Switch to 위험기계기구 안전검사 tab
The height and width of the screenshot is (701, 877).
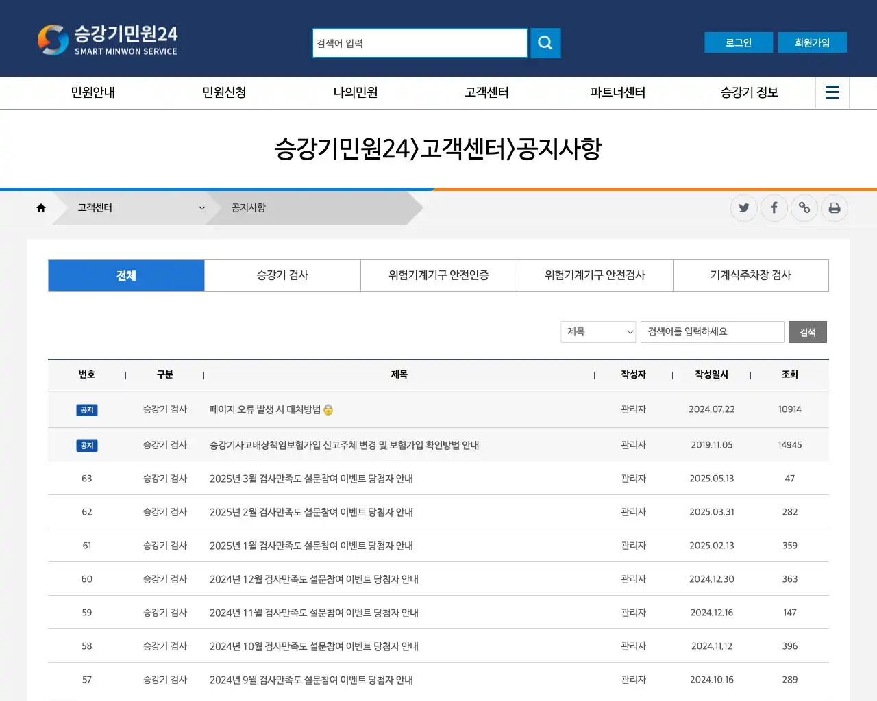(595, 275)
